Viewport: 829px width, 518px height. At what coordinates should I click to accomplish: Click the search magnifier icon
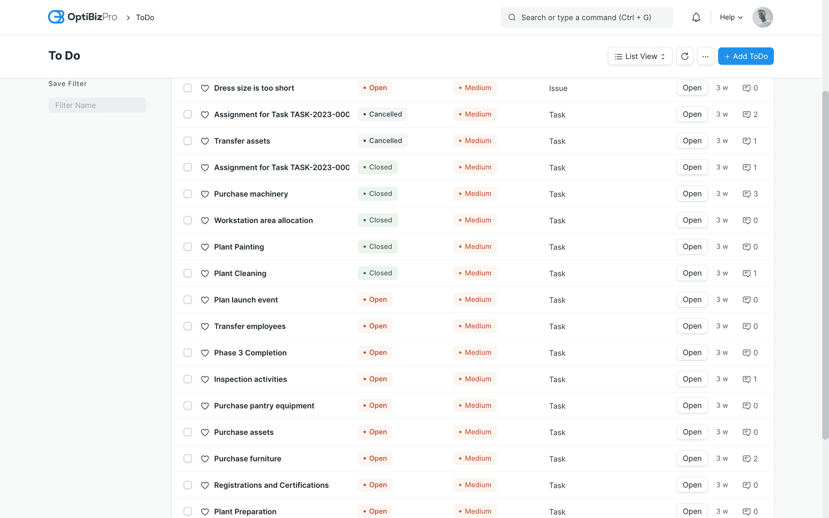click(512, 17)
